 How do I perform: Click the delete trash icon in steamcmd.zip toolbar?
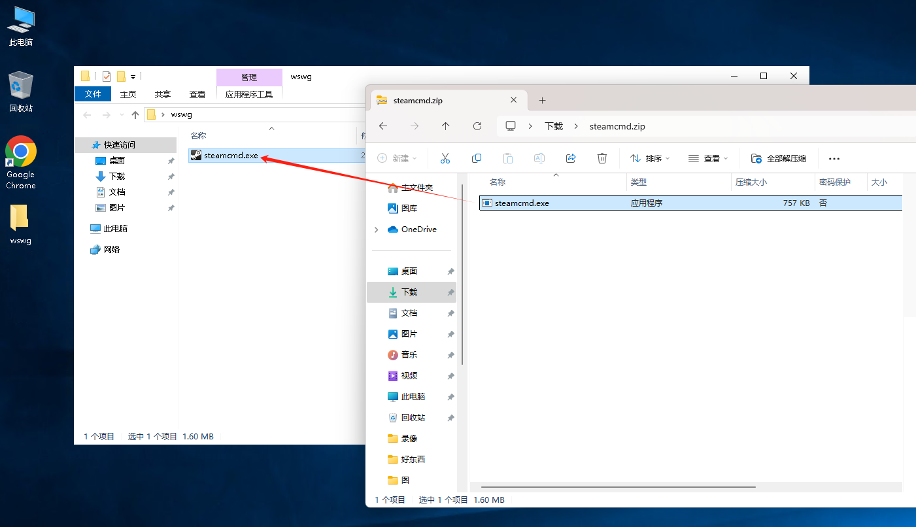(602, 158)
